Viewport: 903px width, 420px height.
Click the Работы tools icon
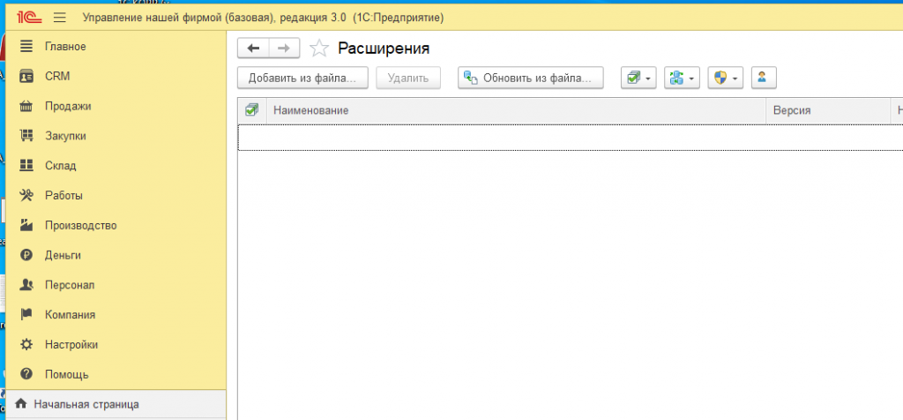coord(26,196)
